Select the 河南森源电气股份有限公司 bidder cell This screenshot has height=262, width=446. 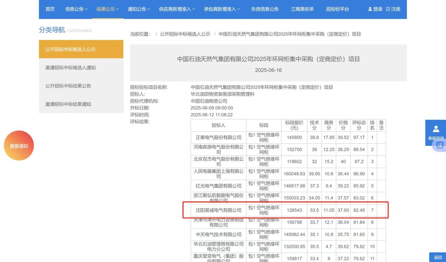coord(219,150)
